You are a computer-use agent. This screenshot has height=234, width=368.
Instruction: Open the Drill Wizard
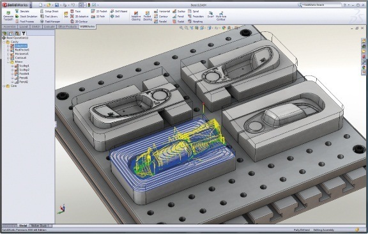(x=119, y=11)
